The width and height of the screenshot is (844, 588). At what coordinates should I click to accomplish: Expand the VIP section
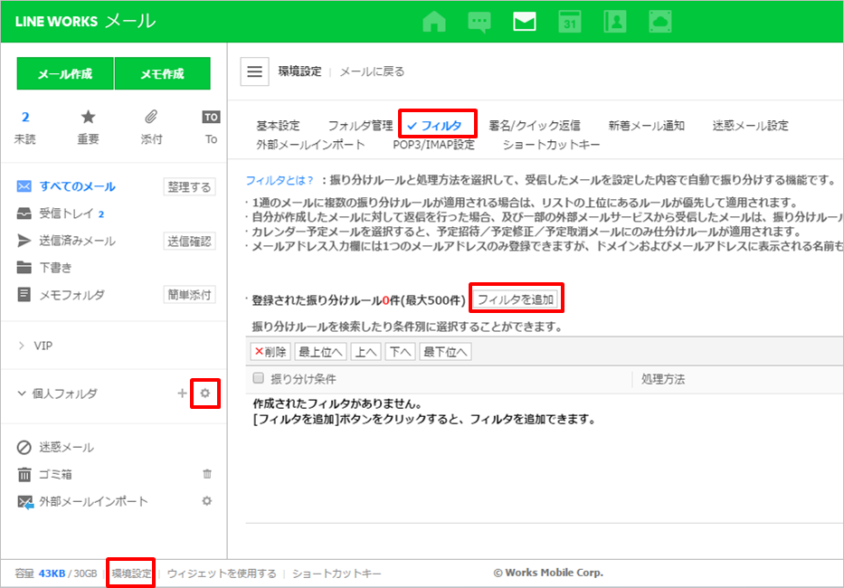(x=23, y=346)
